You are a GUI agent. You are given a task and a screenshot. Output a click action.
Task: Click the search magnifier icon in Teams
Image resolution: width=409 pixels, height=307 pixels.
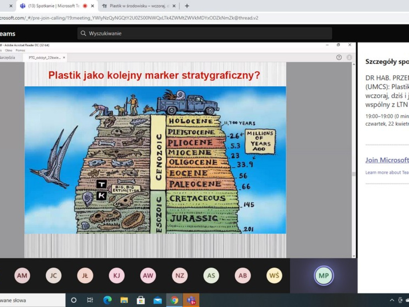pos(83,34)
